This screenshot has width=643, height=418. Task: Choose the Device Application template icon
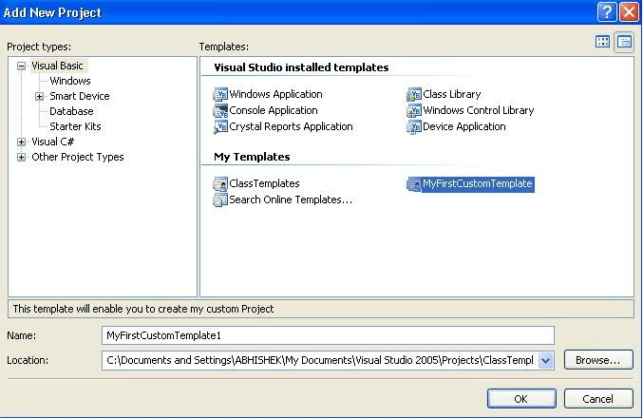(414, 127)
